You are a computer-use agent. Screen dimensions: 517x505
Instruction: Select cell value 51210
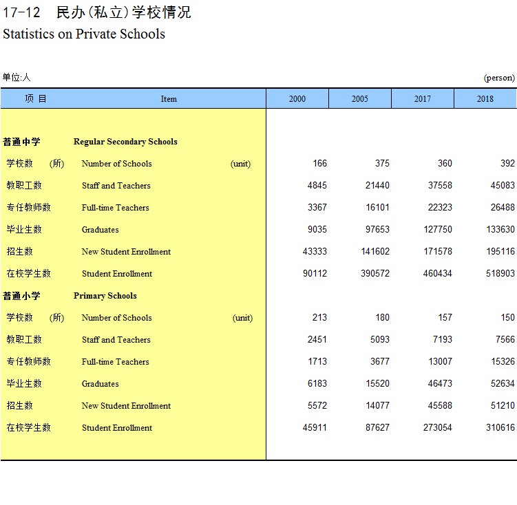pyautogui.click(x=503, y=405)
